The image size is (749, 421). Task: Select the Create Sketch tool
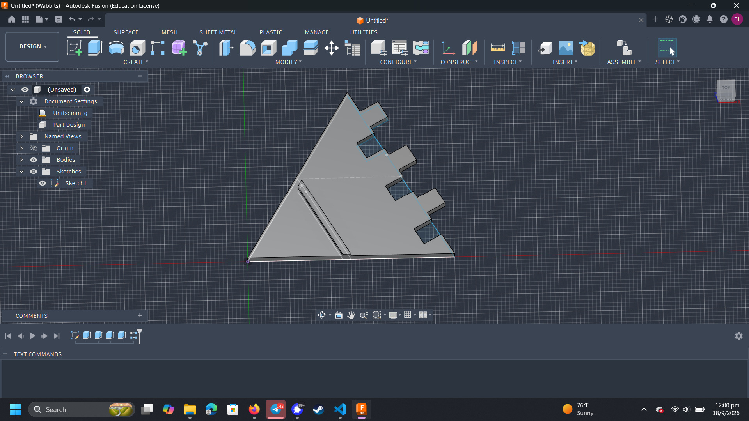click(x=74, y=48)
